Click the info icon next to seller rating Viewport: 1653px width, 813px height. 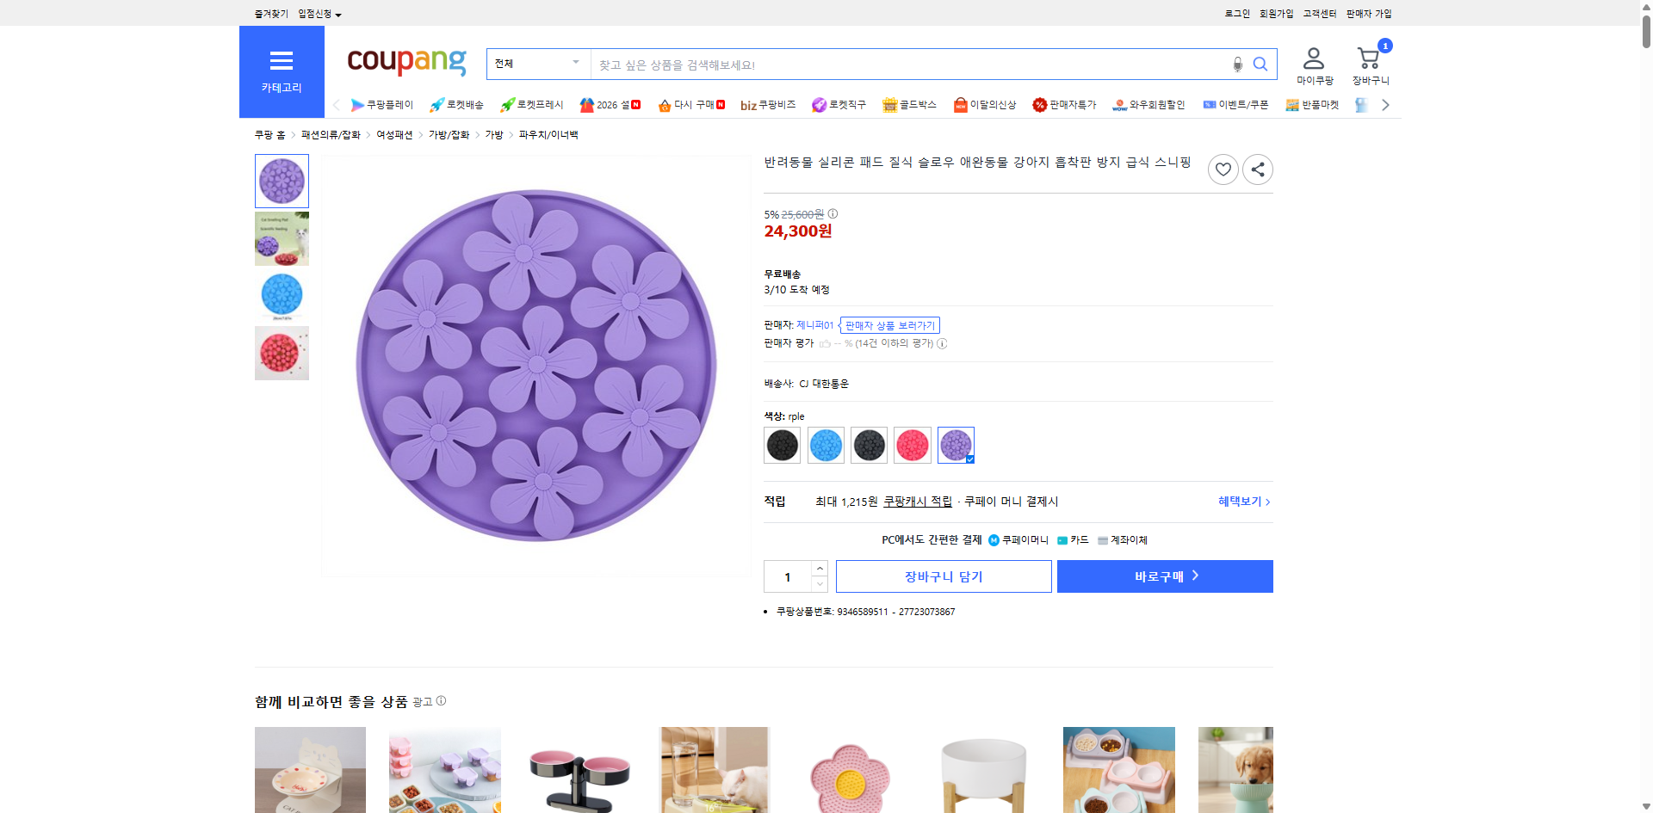[x=942, y=343]
